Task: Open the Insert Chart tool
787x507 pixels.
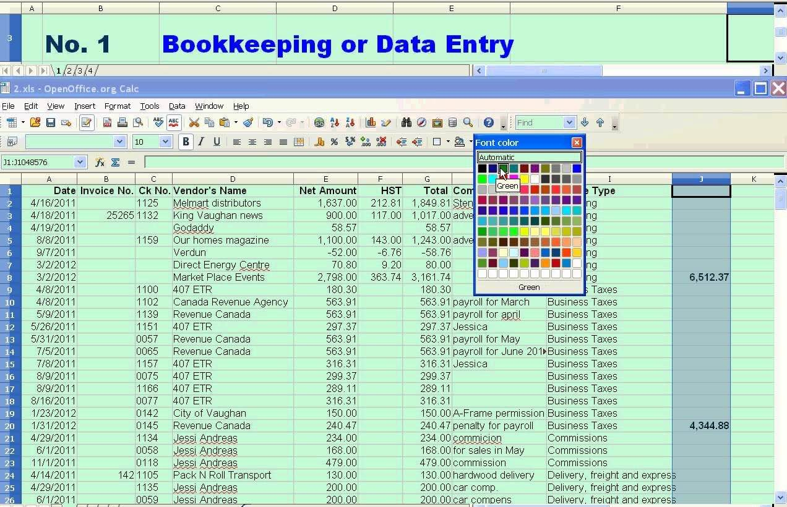Action: point(371,122)
